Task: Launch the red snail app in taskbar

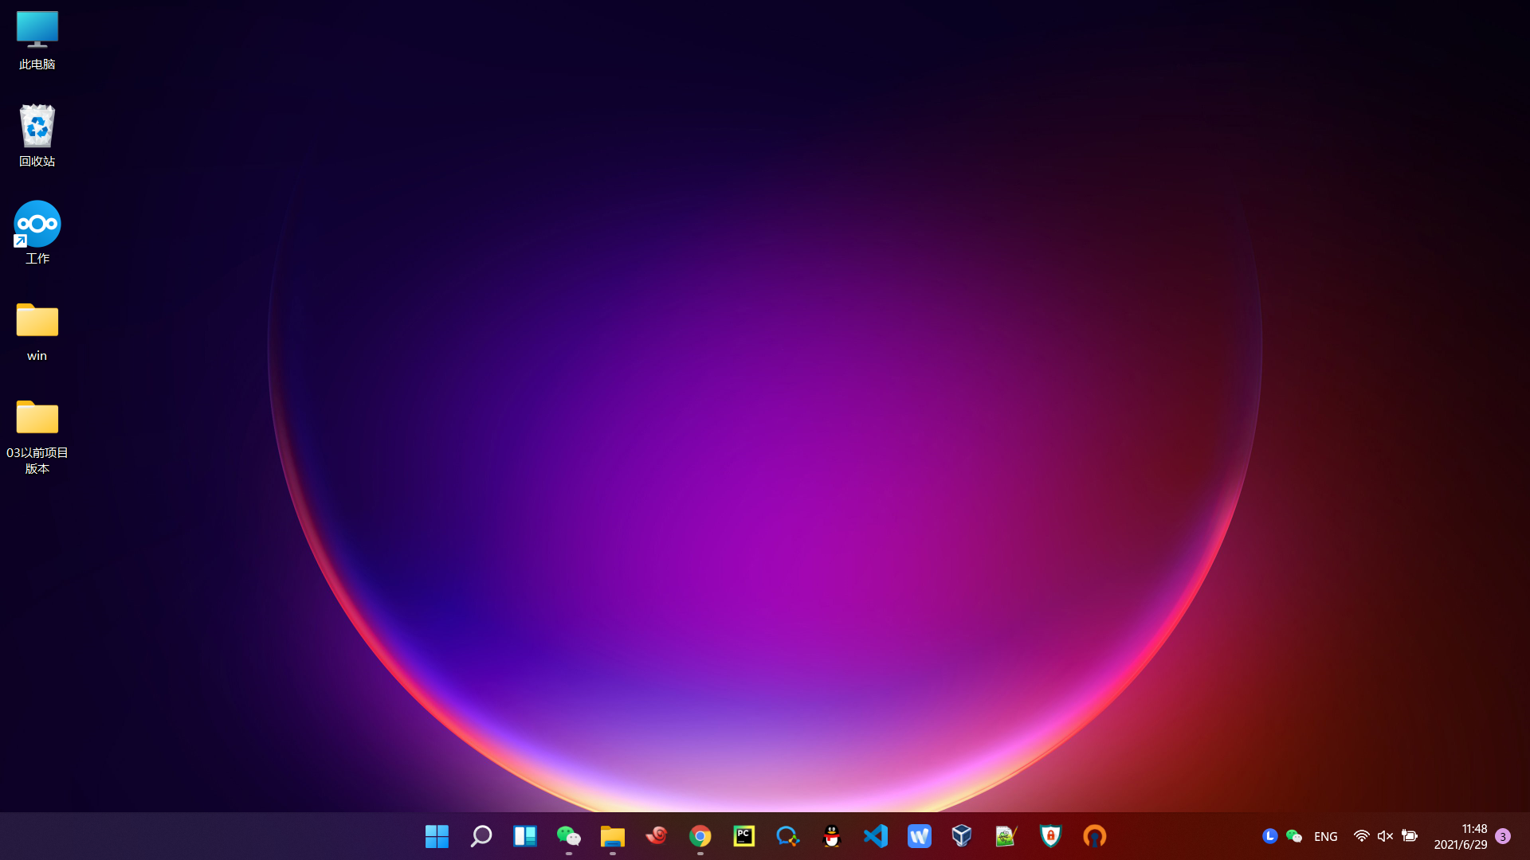Action: (x=656, y=835)
